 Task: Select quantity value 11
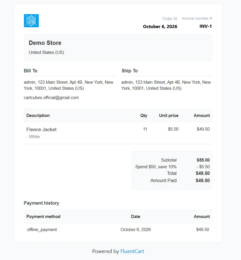[145, 129]
